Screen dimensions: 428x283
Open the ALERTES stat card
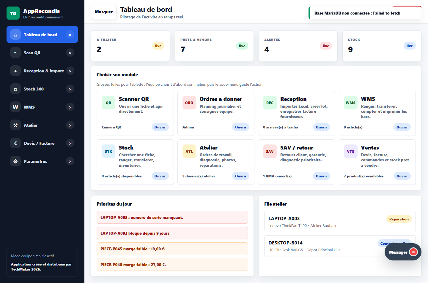coord(298,46)
